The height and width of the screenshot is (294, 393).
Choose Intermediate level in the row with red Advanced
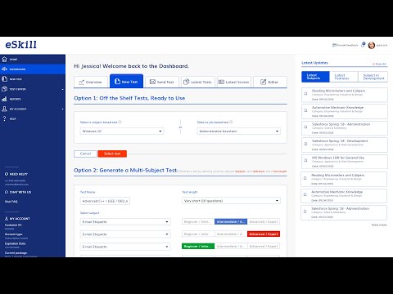pyautogui.click(x=231, y=234)
